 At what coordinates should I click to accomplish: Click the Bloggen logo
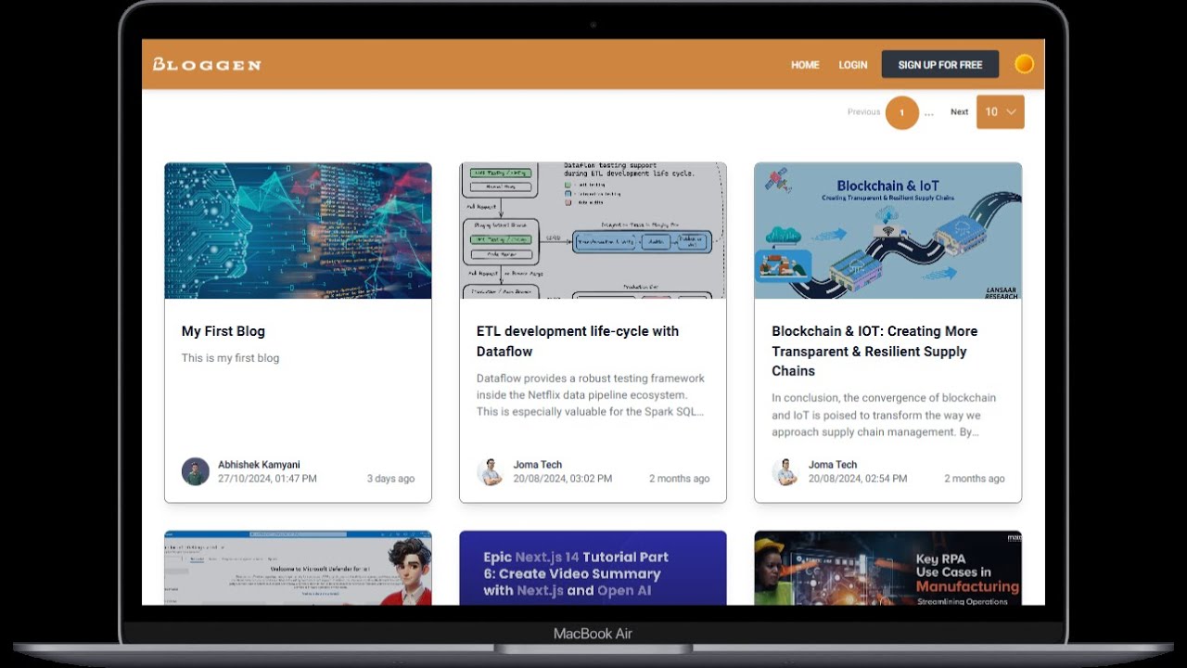(207, 65)
